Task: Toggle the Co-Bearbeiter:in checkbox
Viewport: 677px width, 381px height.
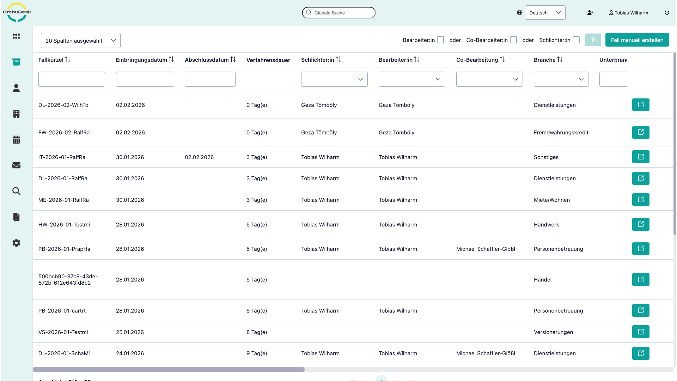Action: tap(513, 40)
